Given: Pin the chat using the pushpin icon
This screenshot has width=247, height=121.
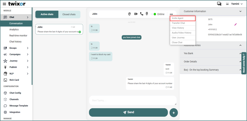Looking at the screenshot, I should (147, 14).
